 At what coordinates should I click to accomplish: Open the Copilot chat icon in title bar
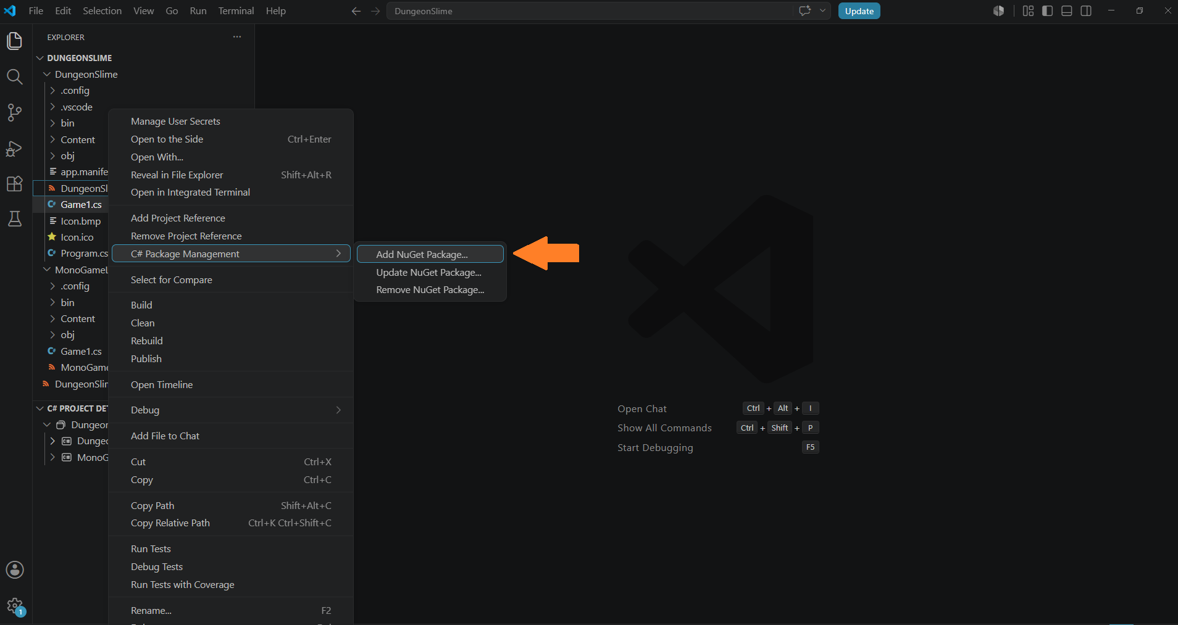pyautogui.click(x=804, y=10)
